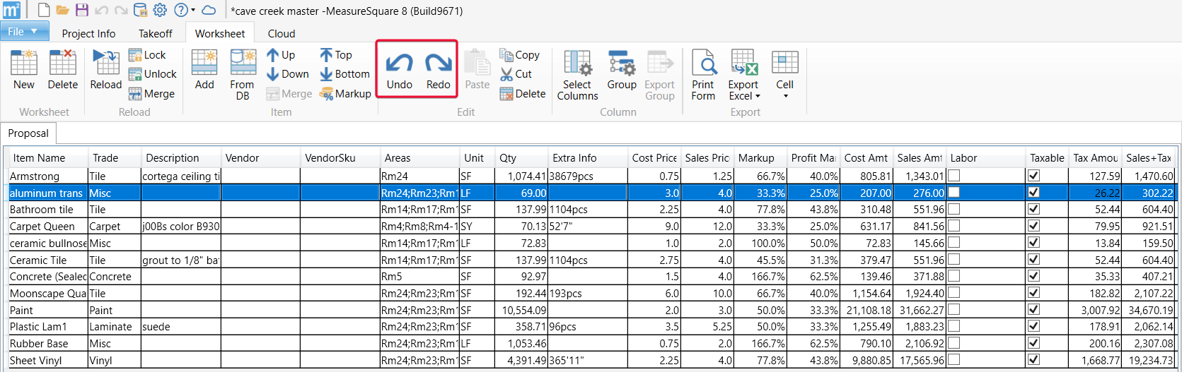Viewport: 1182px width, 372px height.
Task: Click the Qty column header
Action: 521,158
